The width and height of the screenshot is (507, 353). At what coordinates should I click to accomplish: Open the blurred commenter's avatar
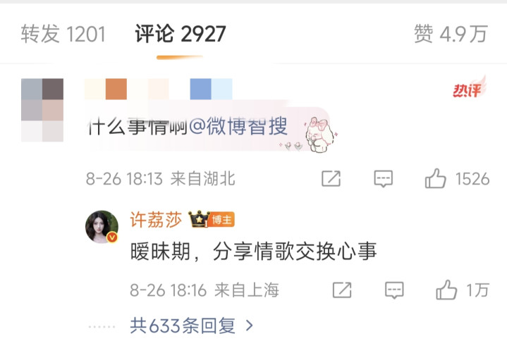coord(42,110)
